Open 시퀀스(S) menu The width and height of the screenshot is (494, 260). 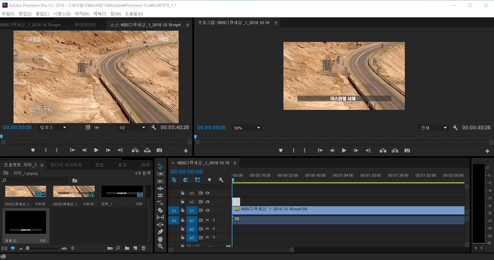[x=62, y=14]
